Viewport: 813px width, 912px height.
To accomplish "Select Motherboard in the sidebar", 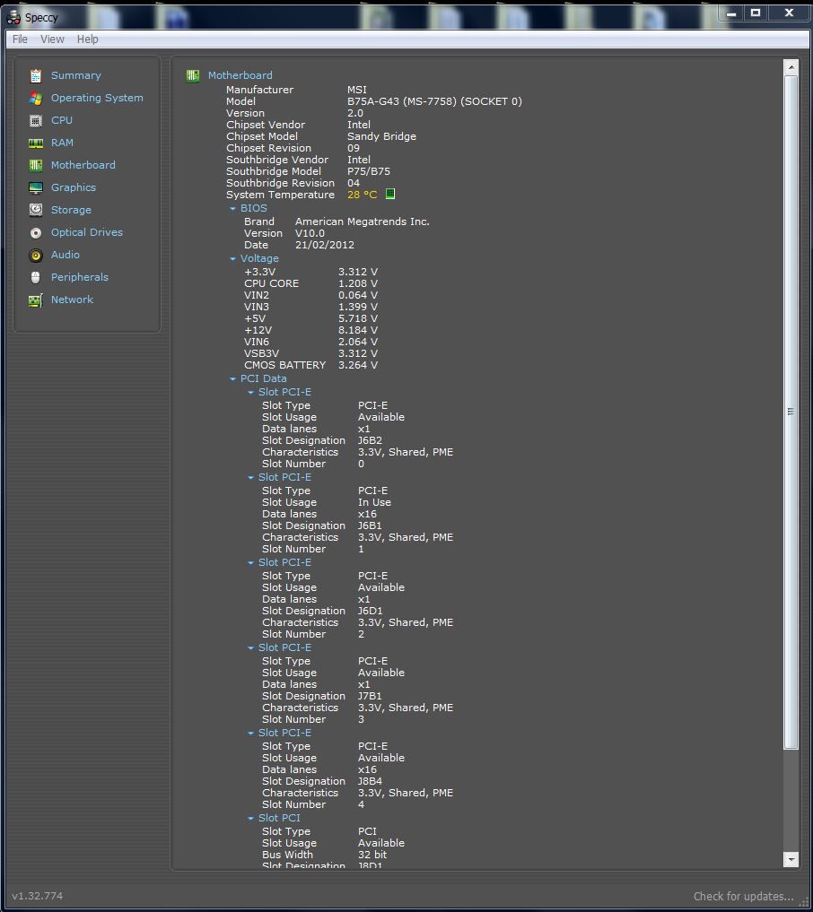I will coord(83,165).
